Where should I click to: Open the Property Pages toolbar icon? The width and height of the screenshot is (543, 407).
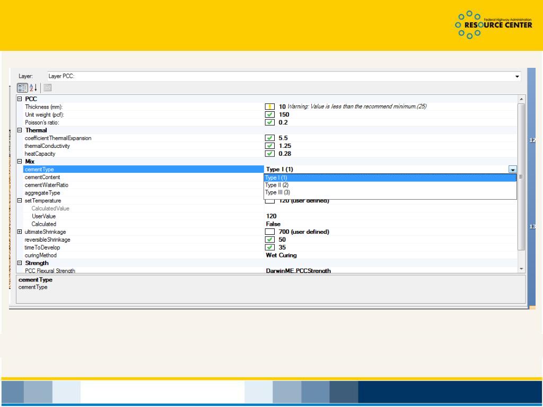pyautogui.click(x=47, y=88)
